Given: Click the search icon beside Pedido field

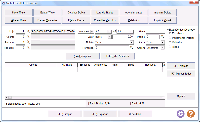Looking at the screenshot, I should click(x=162, y=37).
